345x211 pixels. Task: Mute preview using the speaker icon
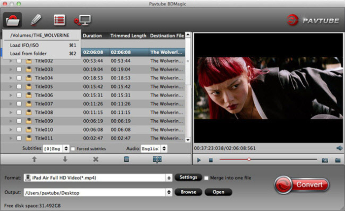point(339,148)
